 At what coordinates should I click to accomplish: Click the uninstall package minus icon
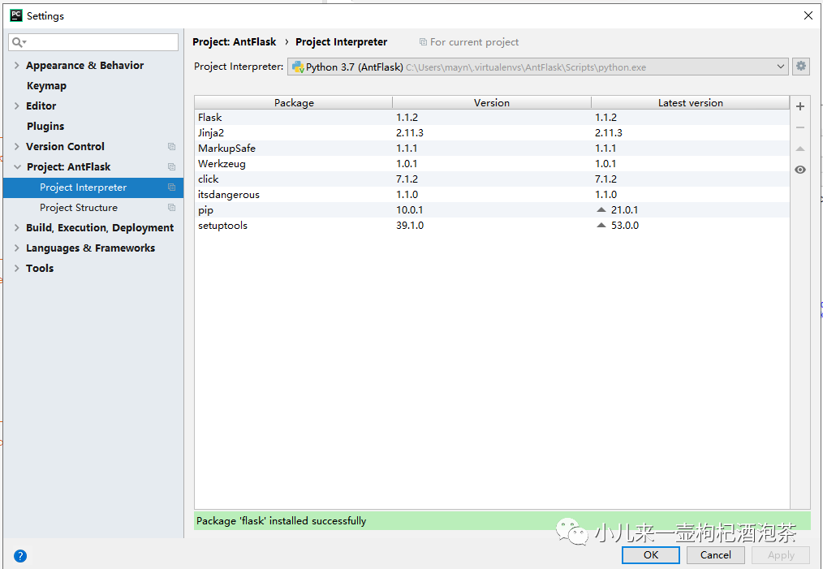[x=800, y=127]
